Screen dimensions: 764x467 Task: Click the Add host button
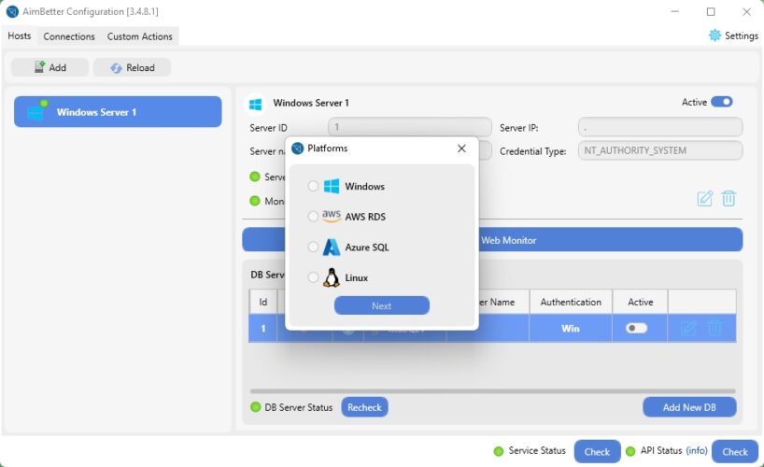[x=50, y=67]
